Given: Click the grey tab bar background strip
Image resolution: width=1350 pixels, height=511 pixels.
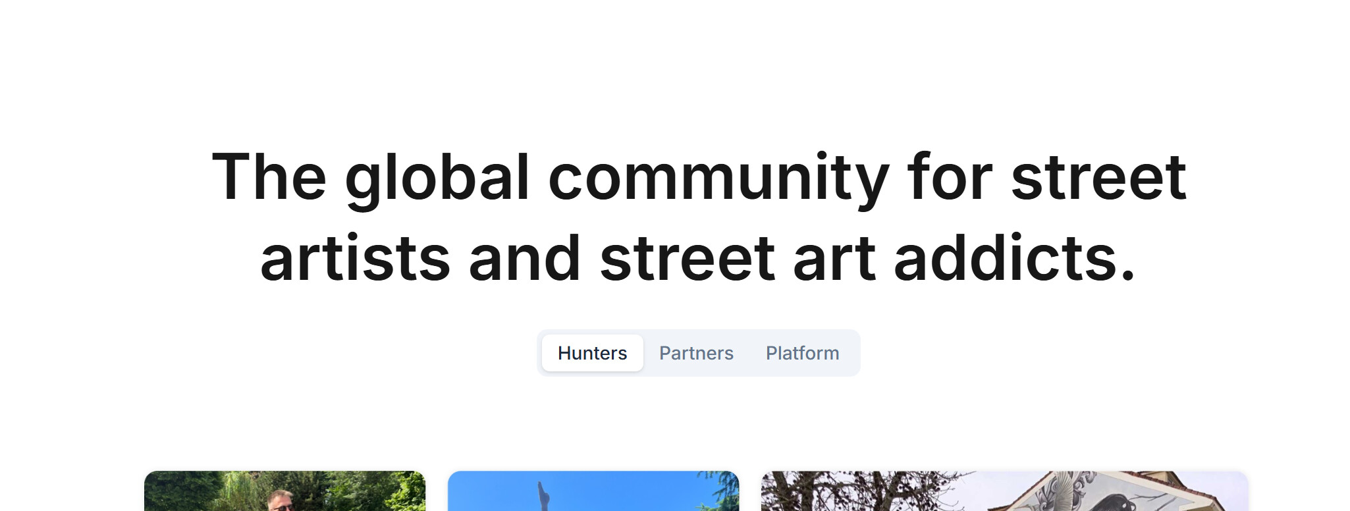Looking at the screenshot, I should point(699,353).
